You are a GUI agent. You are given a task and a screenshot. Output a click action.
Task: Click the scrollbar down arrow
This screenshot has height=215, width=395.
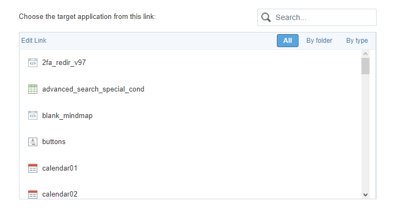click(x=366, y=194)
